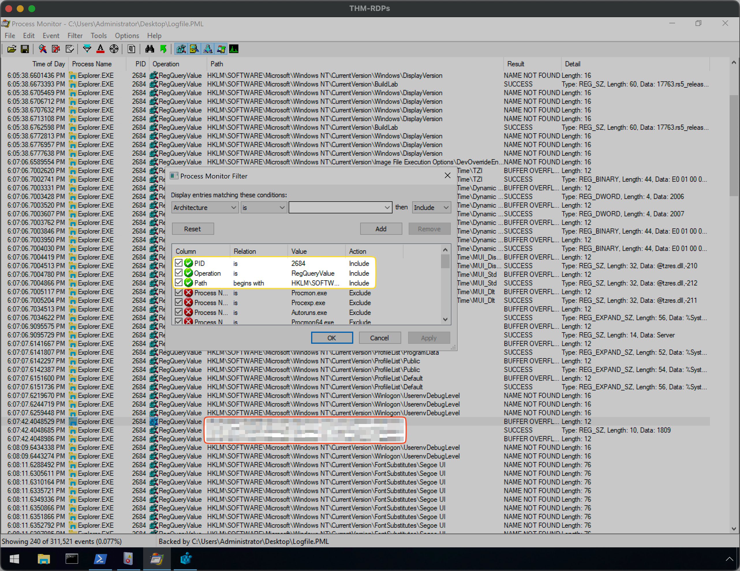Click the Jump To green arrow icon

(x=163, y=49)
